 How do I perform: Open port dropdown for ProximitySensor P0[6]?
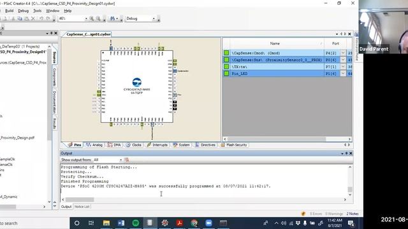(343, 60)
